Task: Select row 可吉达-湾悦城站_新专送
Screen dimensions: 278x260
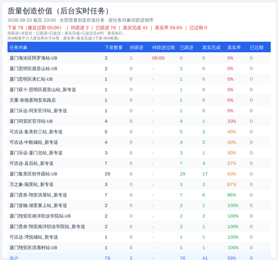Action: [139, 237]
